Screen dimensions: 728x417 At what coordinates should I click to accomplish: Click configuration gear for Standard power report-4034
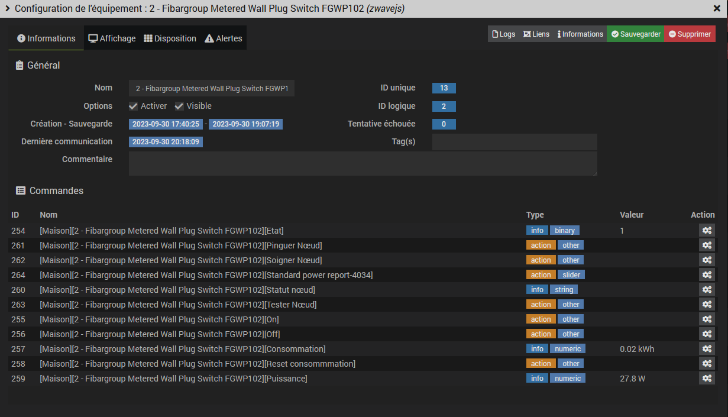click(x=707, y=274)
